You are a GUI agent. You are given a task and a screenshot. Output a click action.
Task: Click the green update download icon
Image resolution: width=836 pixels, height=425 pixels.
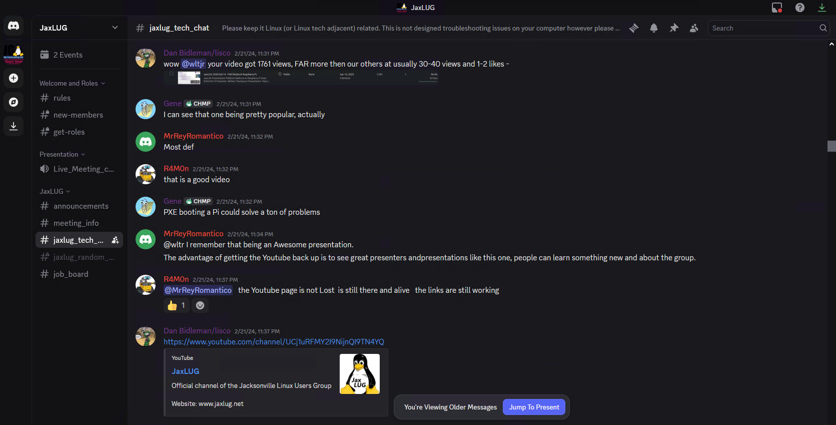(x=822, y=8)
